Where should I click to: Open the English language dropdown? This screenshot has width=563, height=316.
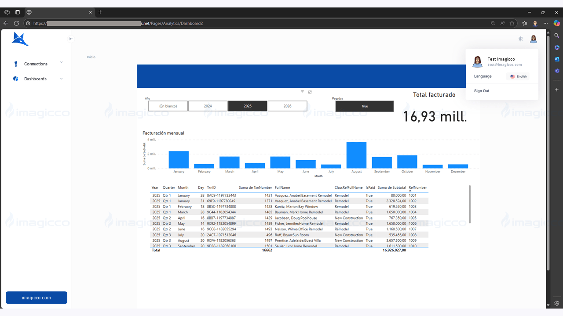coord(518,76)
